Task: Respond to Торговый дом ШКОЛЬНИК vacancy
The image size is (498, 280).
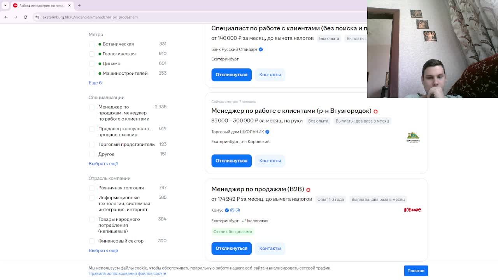Action: (x=231, y=161)
